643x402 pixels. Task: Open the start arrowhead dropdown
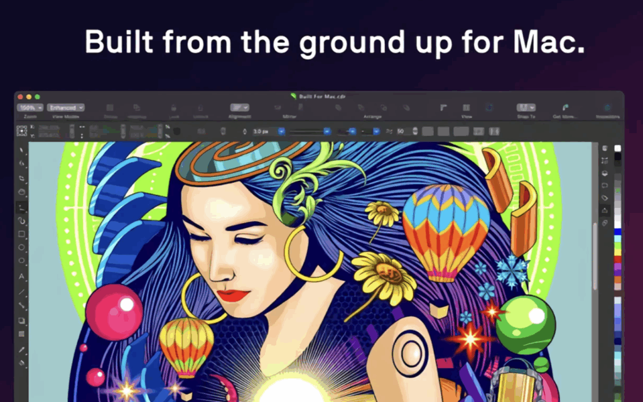click(x=347, y=131)
